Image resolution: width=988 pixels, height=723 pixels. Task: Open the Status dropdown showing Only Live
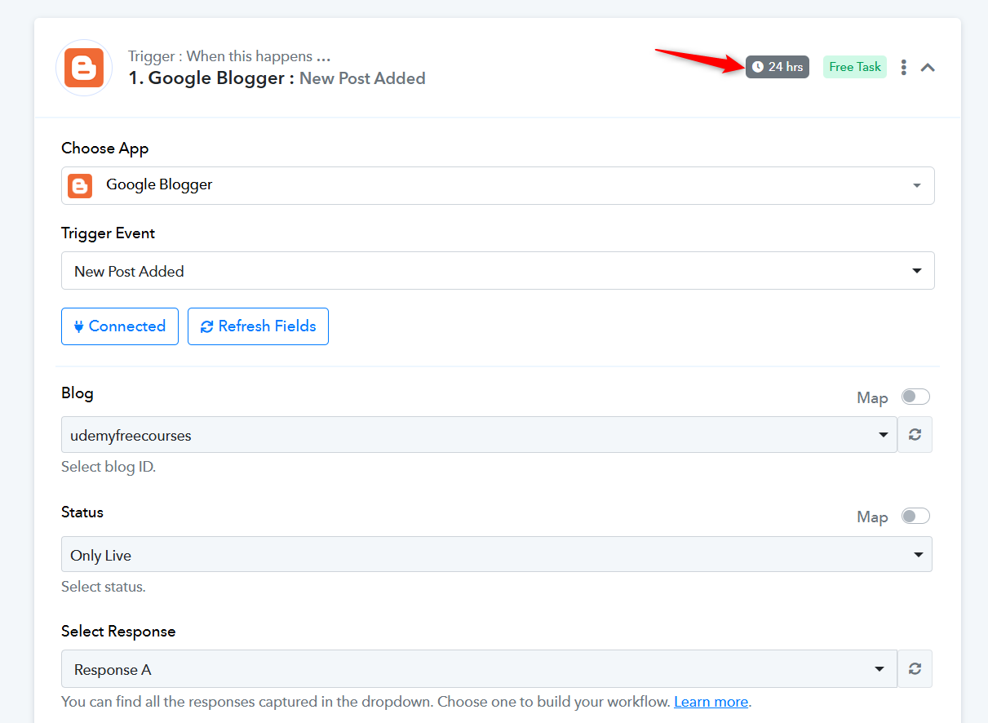[497, 555]
